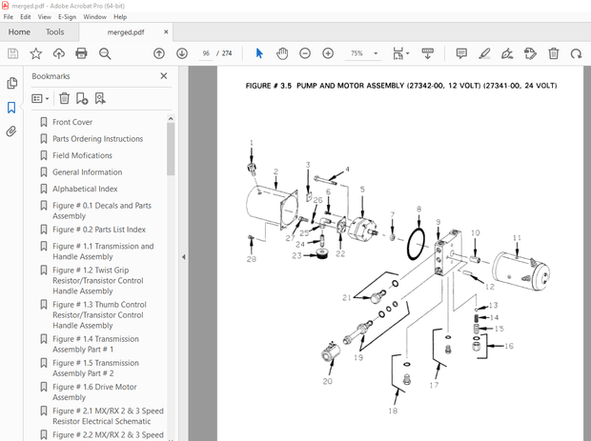Open the fit page options tool
This screenshot has width=591, height=441.
coord(398,53)
